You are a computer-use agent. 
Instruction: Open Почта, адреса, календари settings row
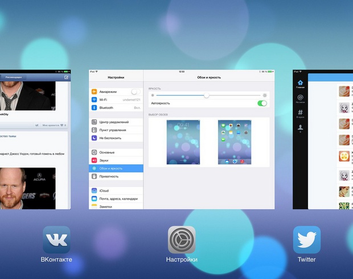(x=116, y=199)
